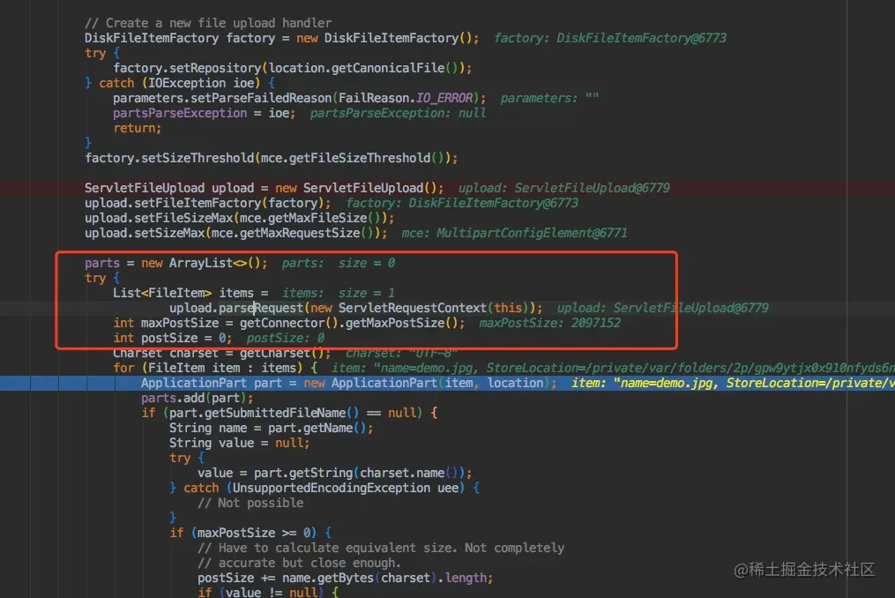Click the comment "// Create a new file upload handler"

point(208,23)
